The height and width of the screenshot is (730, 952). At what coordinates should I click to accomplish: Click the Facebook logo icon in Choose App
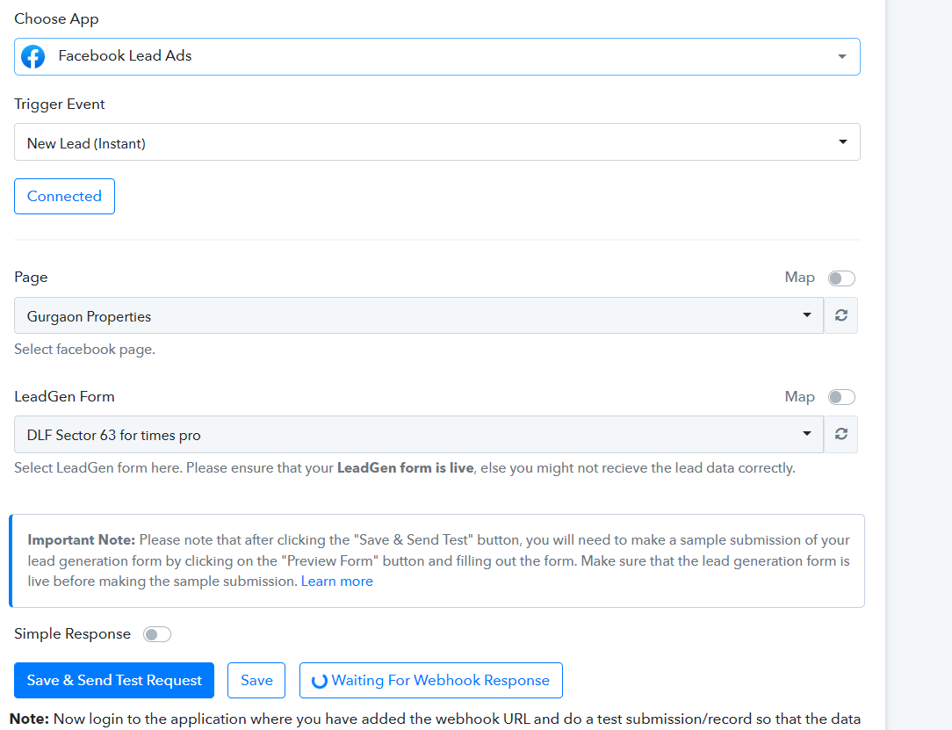tap(32, 56)
